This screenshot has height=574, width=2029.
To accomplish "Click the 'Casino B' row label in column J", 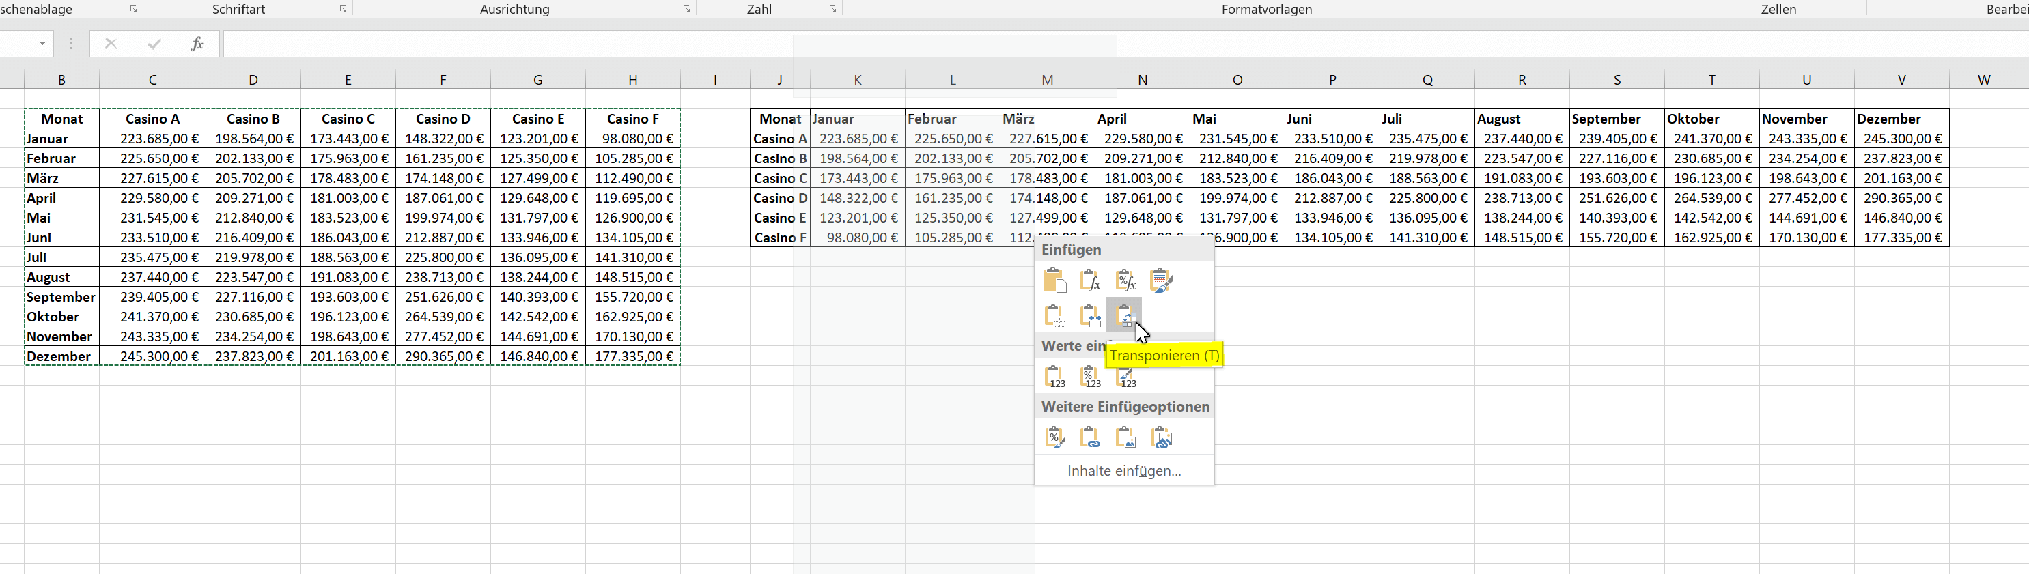I will click(781, 158).
